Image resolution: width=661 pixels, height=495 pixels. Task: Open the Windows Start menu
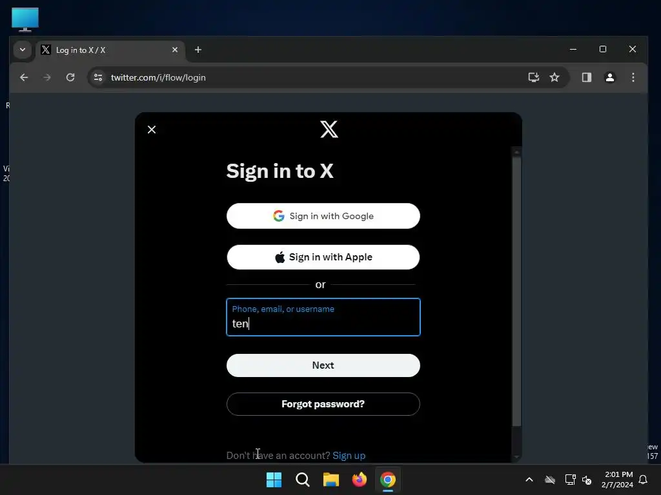coord(274,480)
